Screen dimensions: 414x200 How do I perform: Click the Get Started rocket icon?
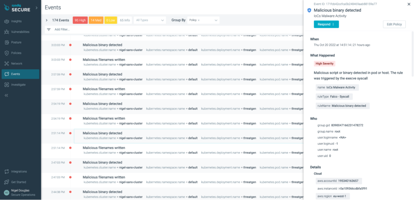pos(7,182)
